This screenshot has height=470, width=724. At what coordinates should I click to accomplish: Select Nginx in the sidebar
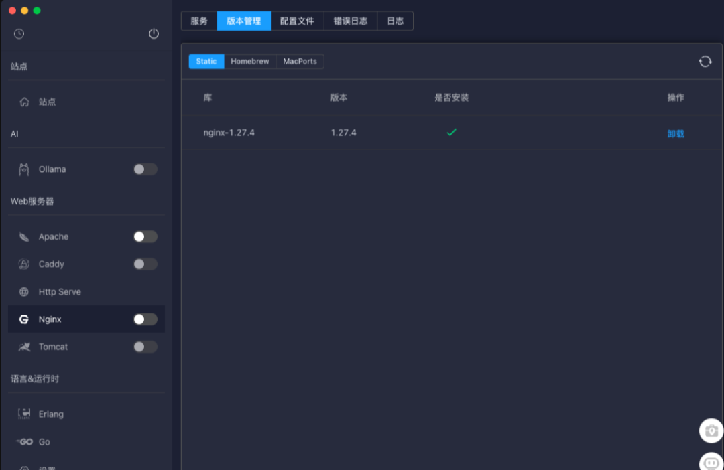point(86,319)
